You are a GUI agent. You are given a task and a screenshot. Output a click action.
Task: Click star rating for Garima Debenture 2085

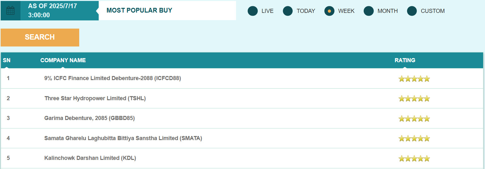pyautogui.click(x=414, y=118)
